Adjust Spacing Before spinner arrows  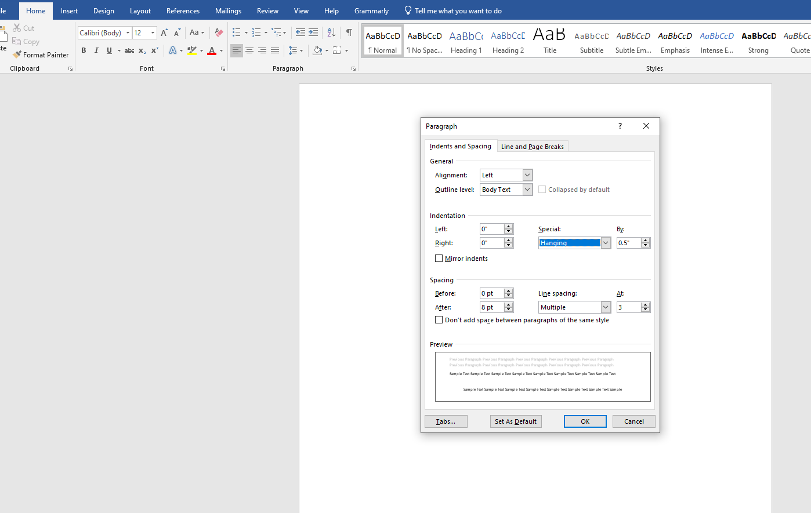(x=509, y=293)
